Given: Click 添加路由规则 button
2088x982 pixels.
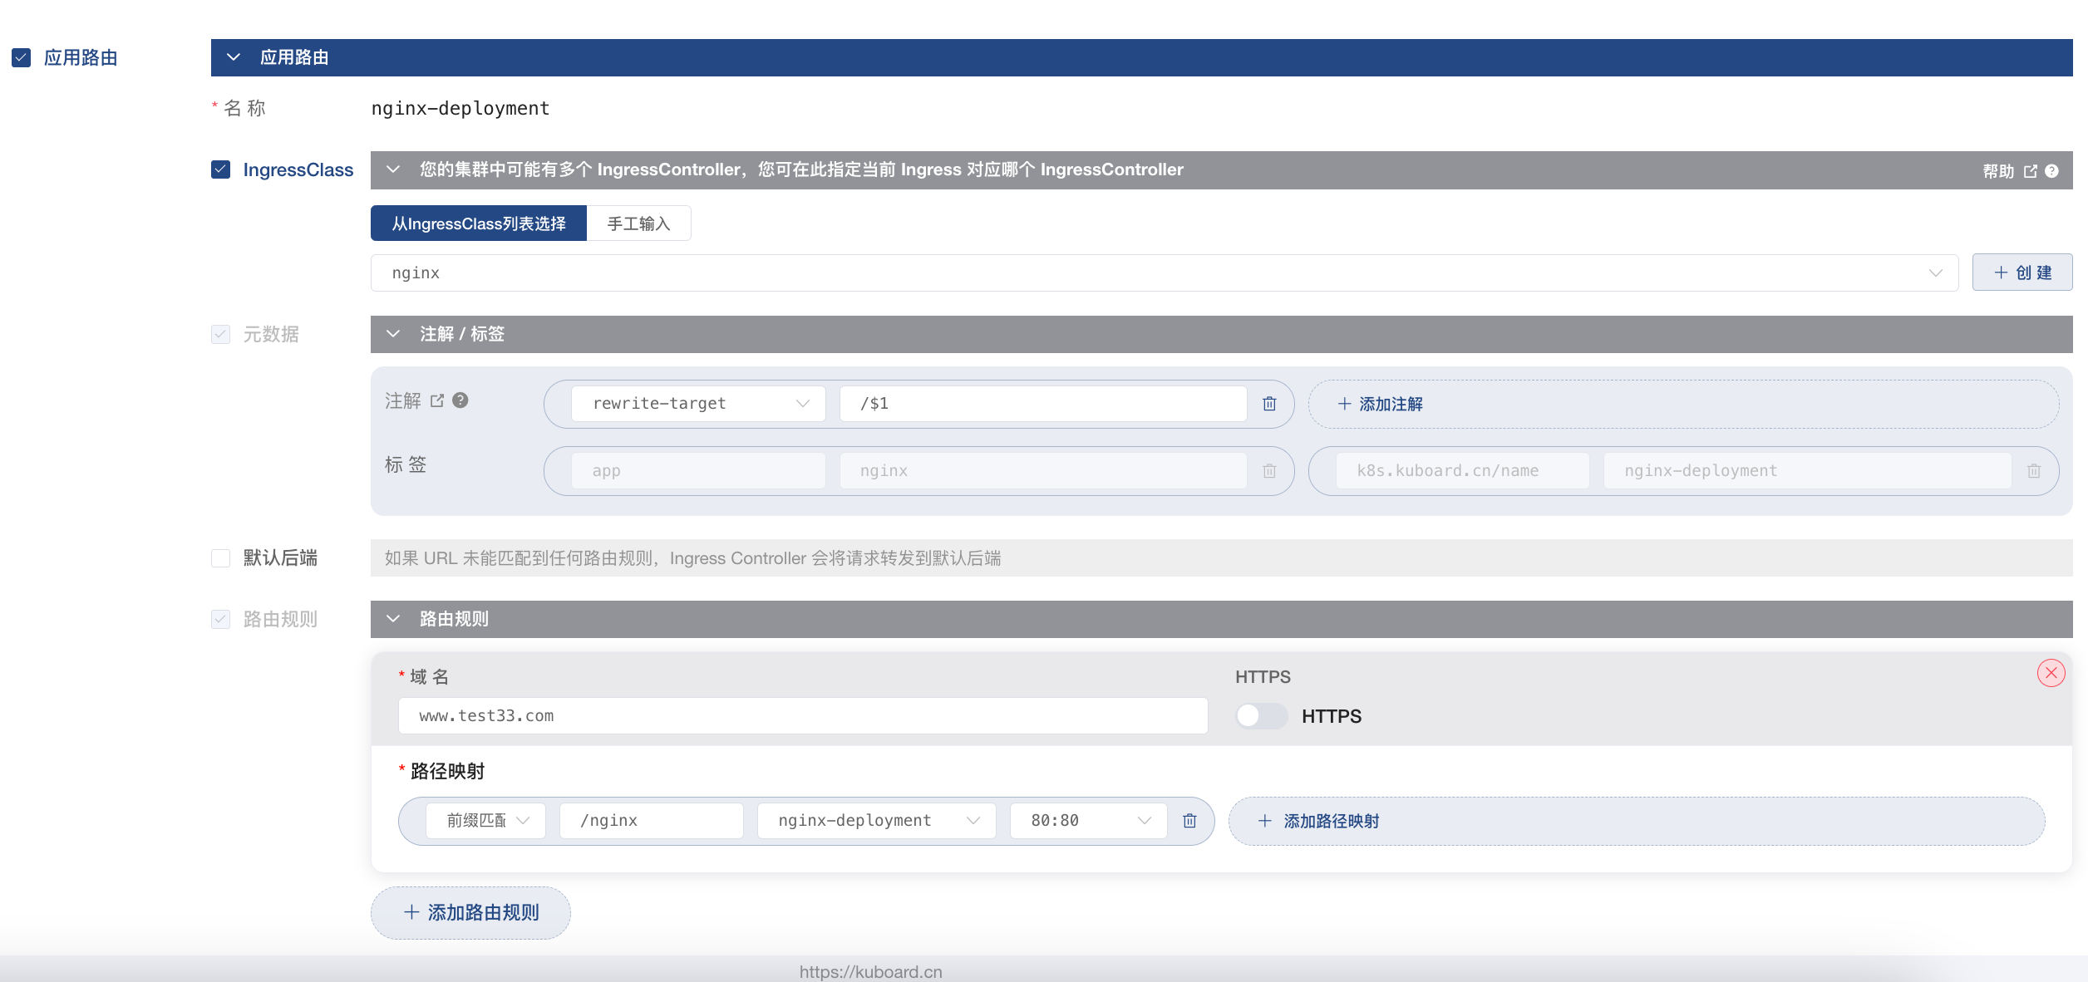Looking at the screenshot, I should 470,912.
